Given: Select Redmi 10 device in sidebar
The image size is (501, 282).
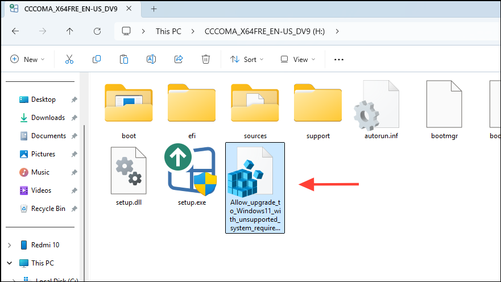Looking at the screenshot, I should point(45,245).
